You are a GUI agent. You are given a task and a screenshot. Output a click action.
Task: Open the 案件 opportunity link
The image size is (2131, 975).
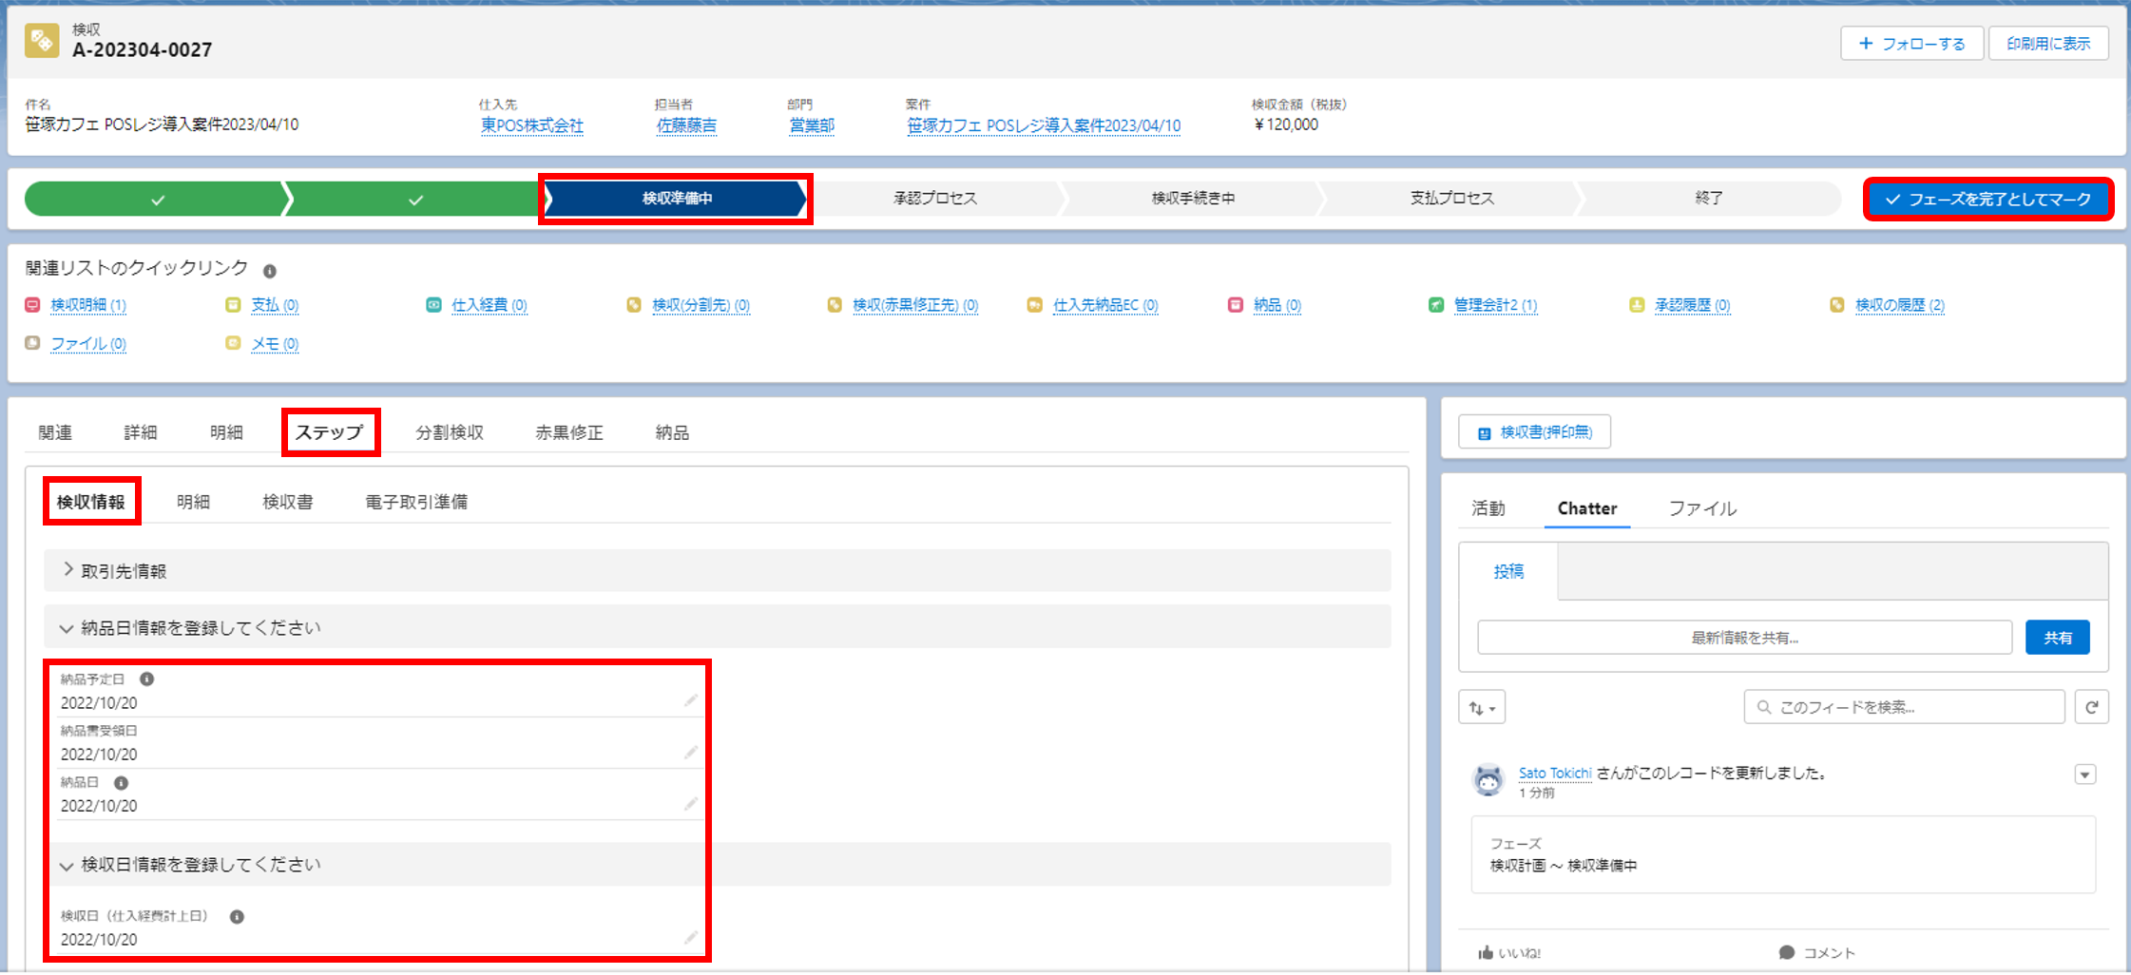1044,125
